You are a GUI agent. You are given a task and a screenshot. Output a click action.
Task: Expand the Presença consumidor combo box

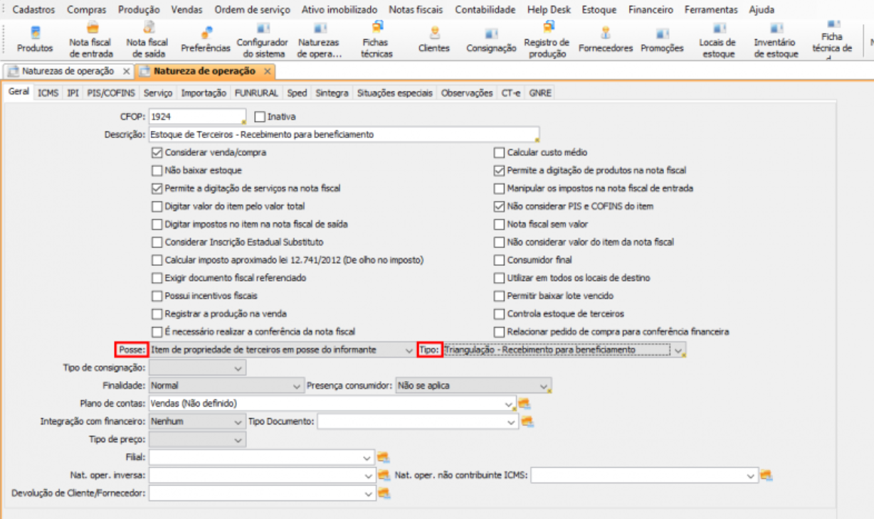[544, 386]
